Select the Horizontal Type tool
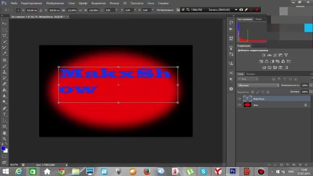 click(4, 114)
